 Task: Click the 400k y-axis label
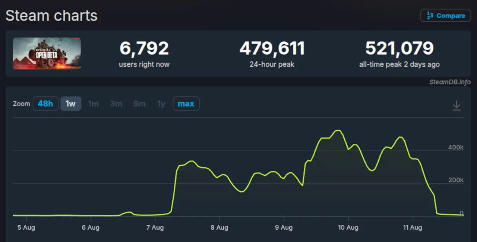tap(455, 147)
